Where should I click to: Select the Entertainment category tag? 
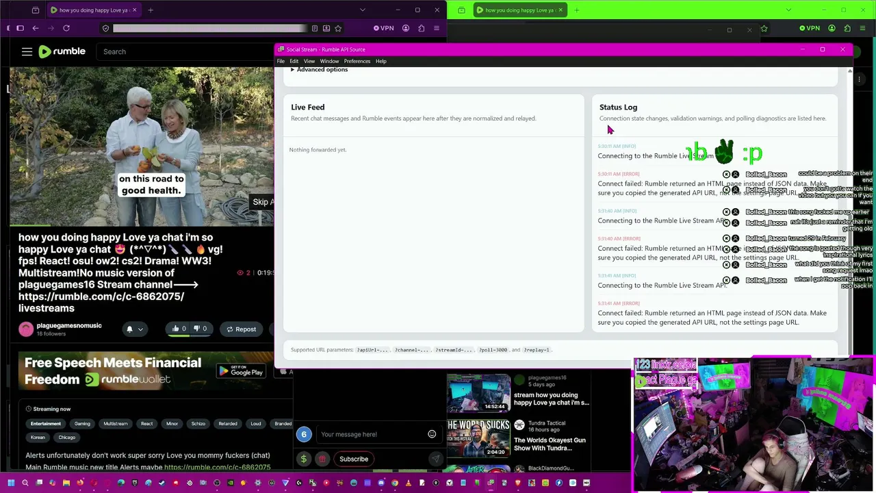coord(45,424)
